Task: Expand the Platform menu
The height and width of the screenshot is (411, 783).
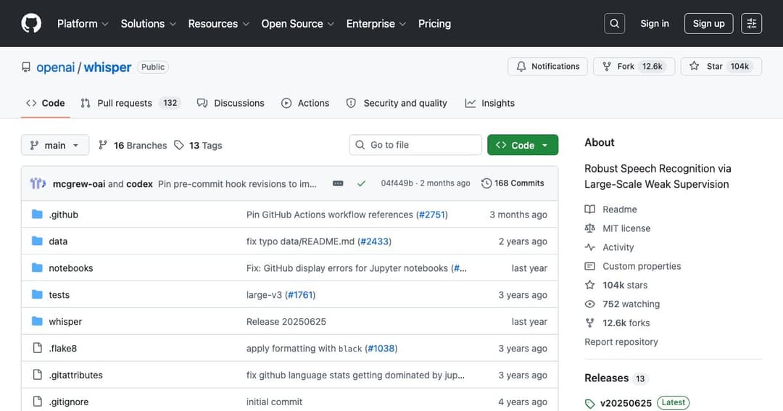Action: pyautogui.click(x=83, y=23)
